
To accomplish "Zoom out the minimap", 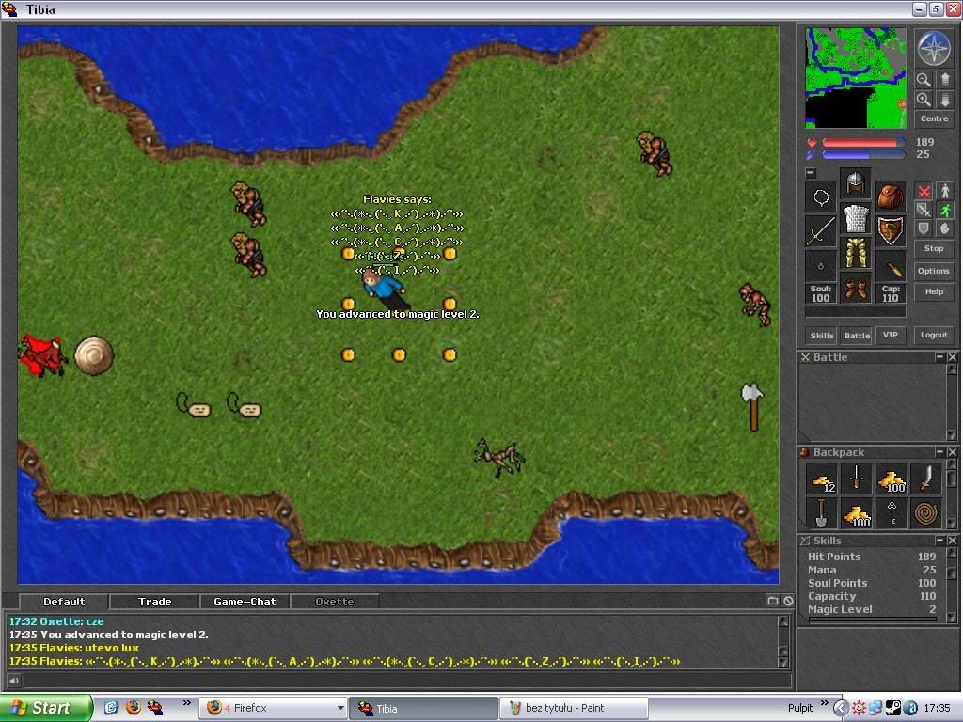I will point(924,80).
